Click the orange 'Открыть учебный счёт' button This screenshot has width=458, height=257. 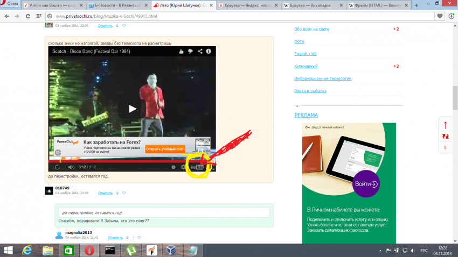coord(165,148)
